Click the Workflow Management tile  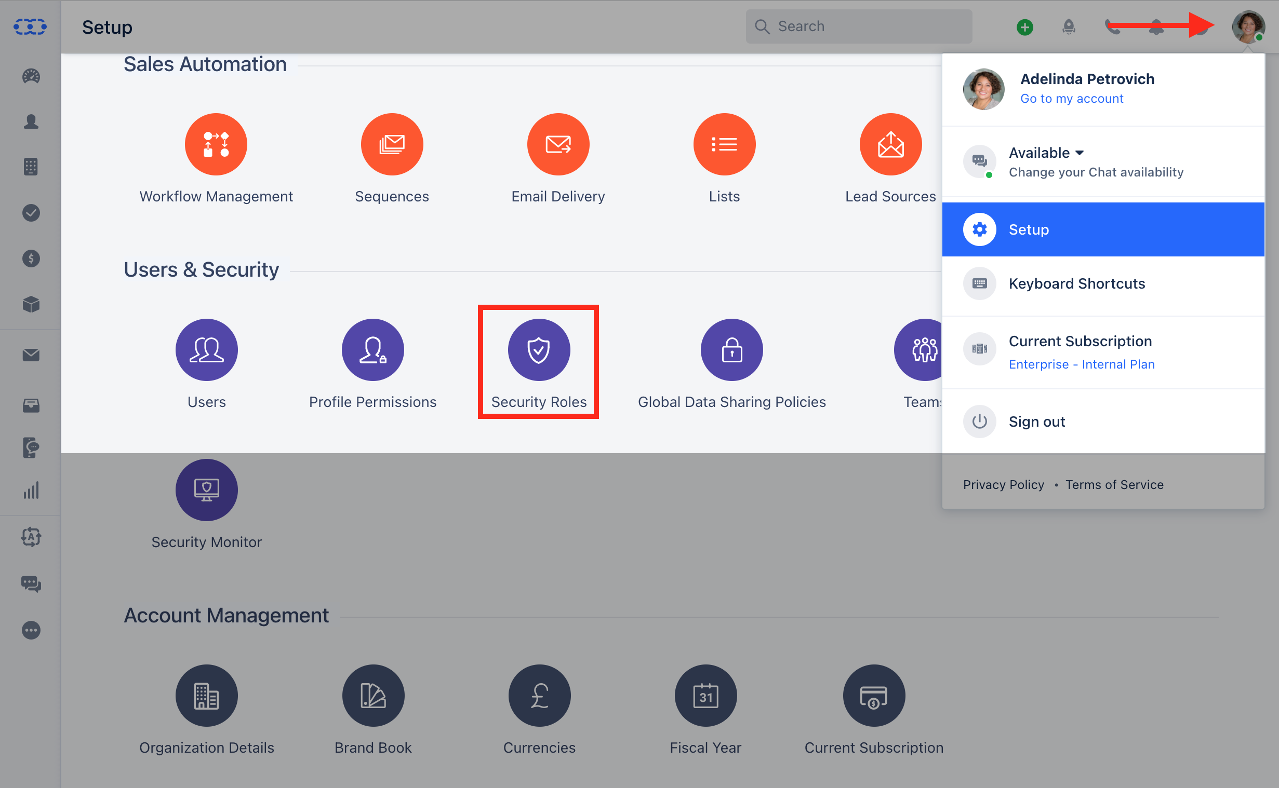point(216,144)
